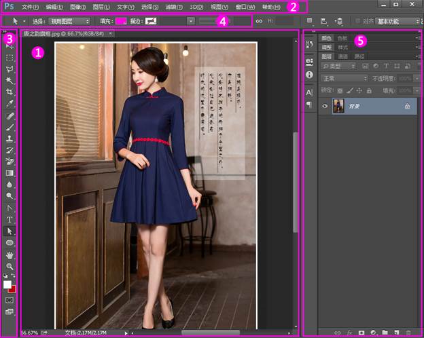Open the 不透明度 opacity dropdown arrow
This screenshot has height=338, width=424.
pos(417,79)
